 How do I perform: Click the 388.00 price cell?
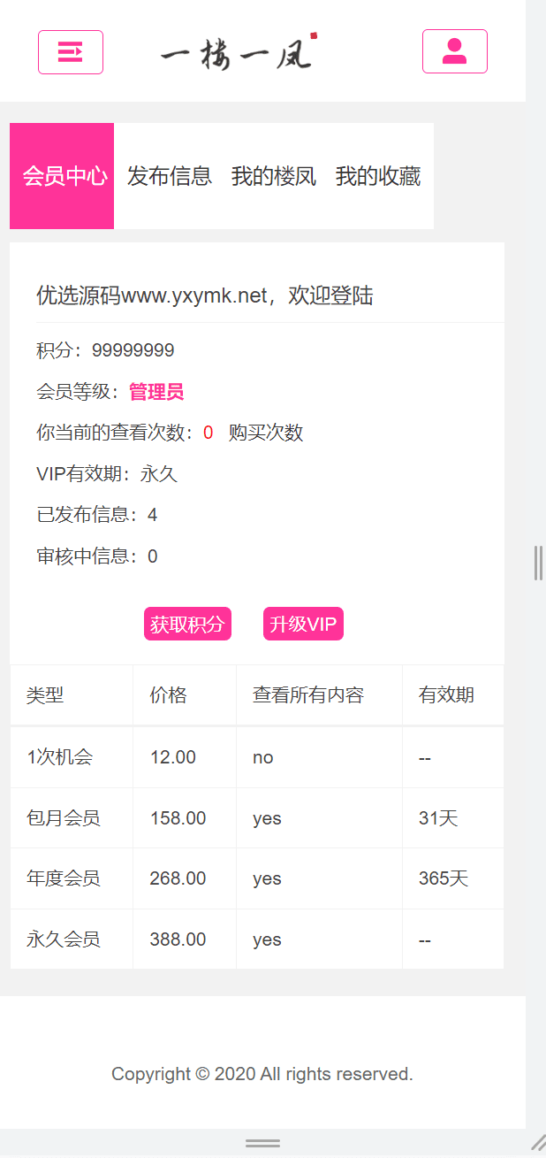178,939
